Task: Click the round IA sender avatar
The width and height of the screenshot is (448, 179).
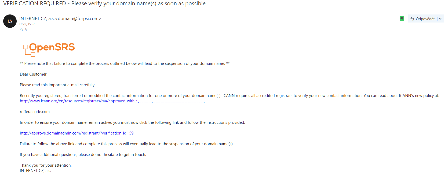Action: click(10, 21)
